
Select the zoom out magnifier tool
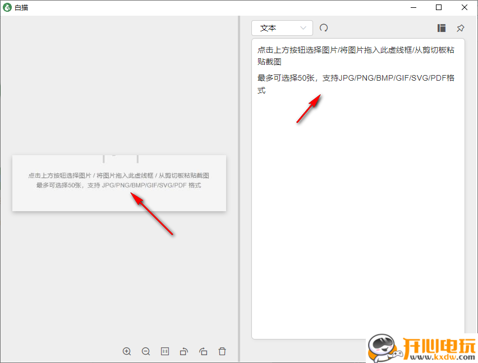(x=146, y=351)
